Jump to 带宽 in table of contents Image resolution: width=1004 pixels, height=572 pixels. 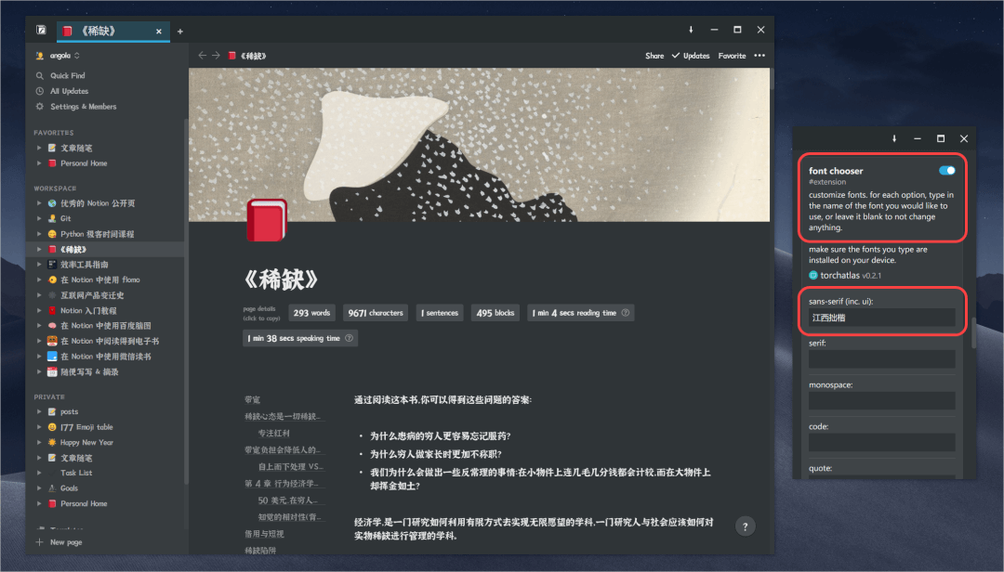(x=252, y=400)
